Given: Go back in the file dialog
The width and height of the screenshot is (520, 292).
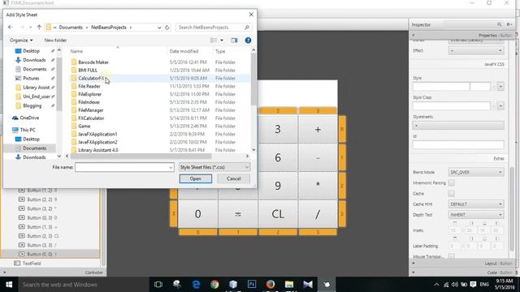Looking at the screenshot, I should tap(11, 27).
